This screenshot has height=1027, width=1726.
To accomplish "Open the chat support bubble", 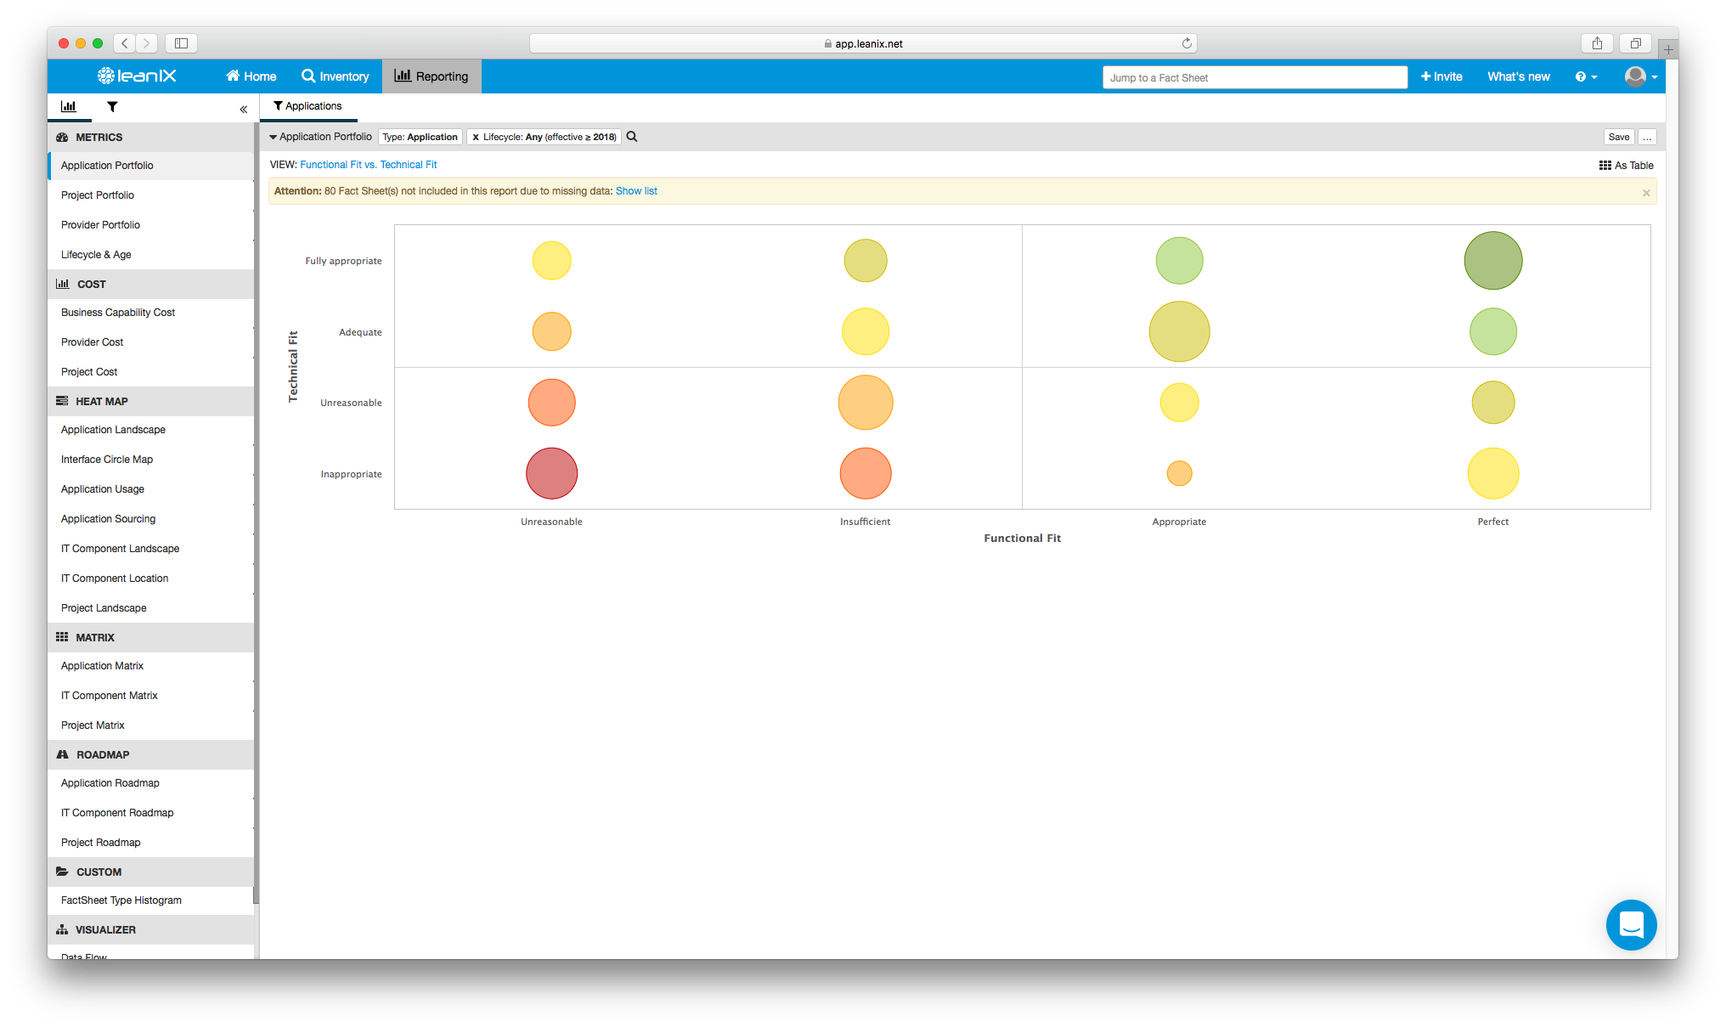I will (1631, 924).
